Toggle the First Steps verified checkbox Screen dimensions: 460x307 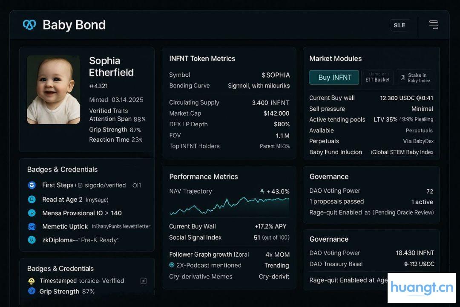click(80, 185)
